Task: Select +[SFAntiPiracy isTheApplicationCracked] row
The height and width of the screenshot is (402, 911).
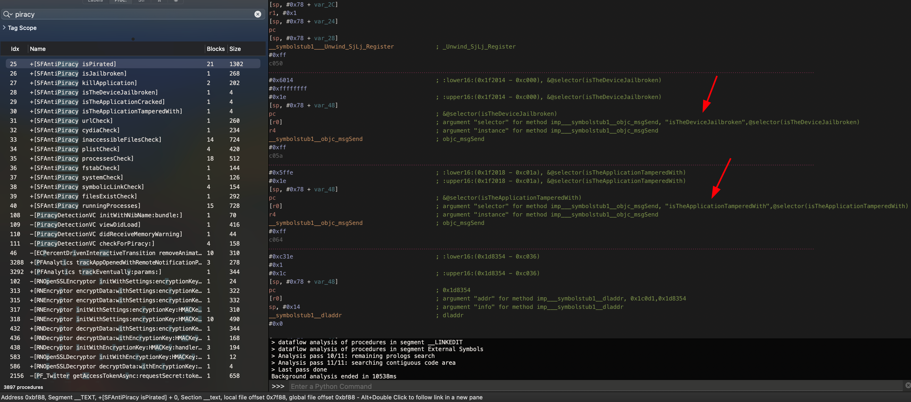Action: click(133, 102)
